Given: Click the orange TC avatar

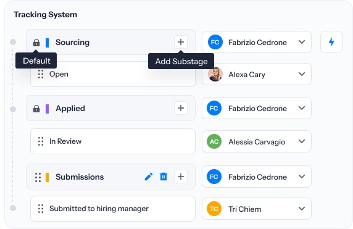Looking at the screenshot, I should point(214,209).
